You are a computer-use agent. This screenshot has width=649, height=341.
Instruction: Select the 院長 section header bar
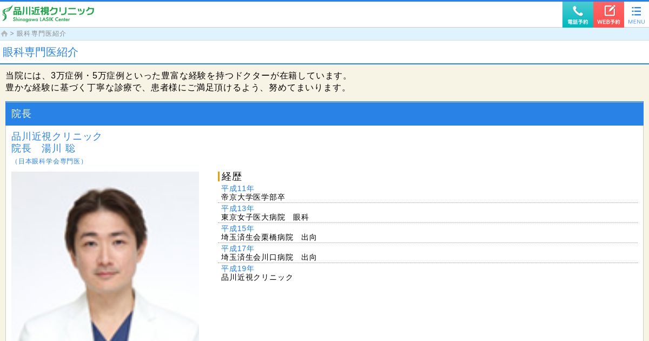(325, 114)
